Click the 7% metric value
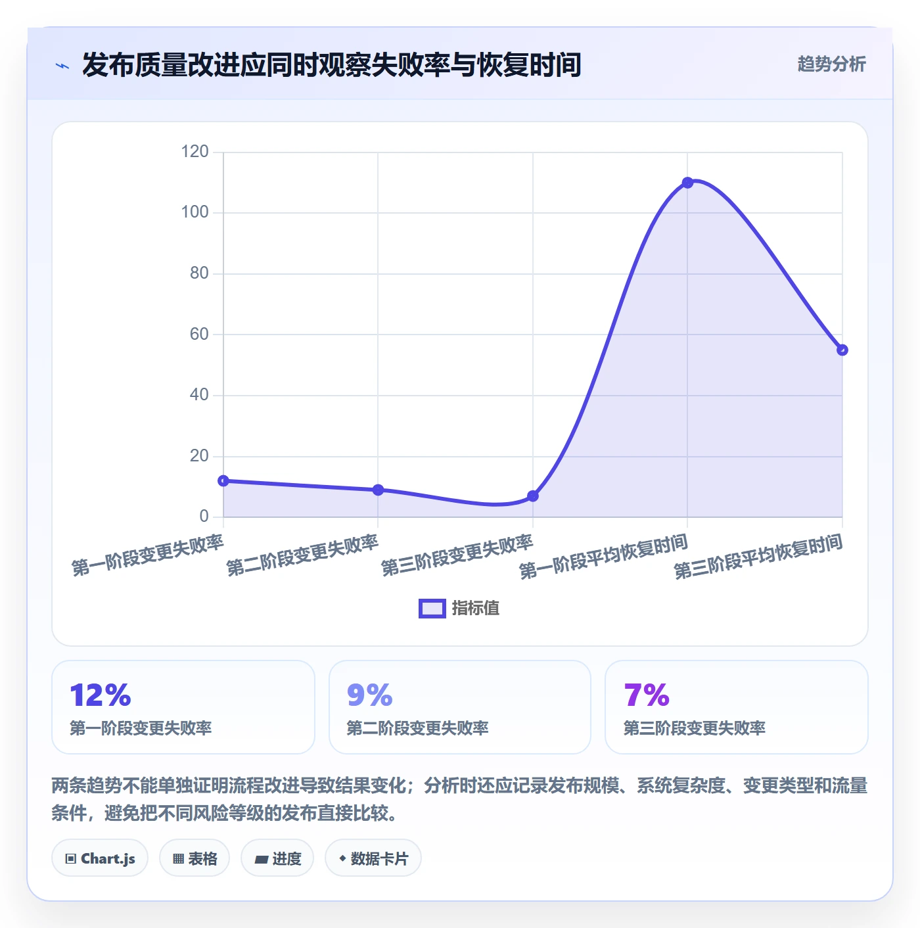The height and width of the screenshot is (928, 920). tap(647, 695)
